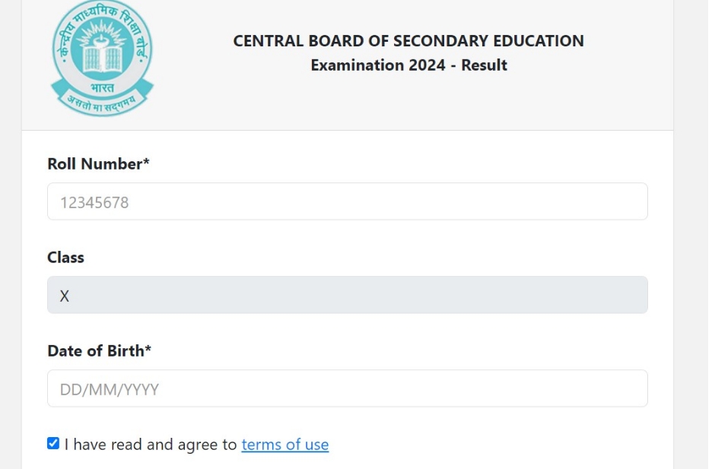Agree to the terms of use checkbox
Screen dimensions: 712x469
click(x=53, y=443)
